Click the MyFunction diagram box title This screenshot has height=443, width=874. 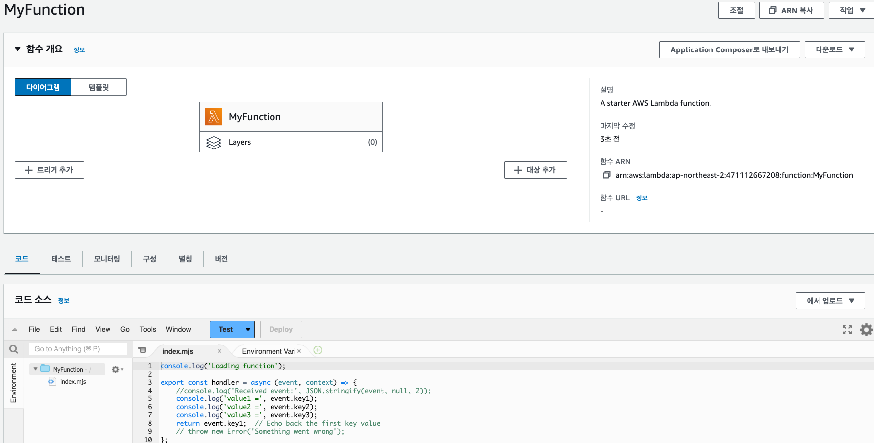point(255,117)
